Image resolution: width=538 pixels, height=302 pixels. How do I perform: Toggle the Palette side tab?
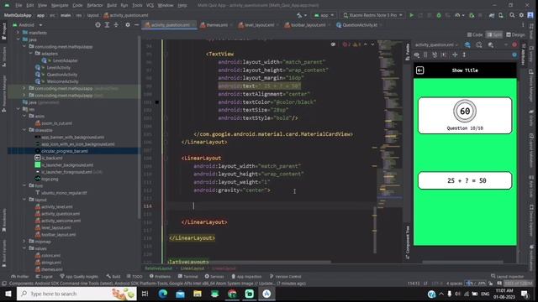(408, 52)
